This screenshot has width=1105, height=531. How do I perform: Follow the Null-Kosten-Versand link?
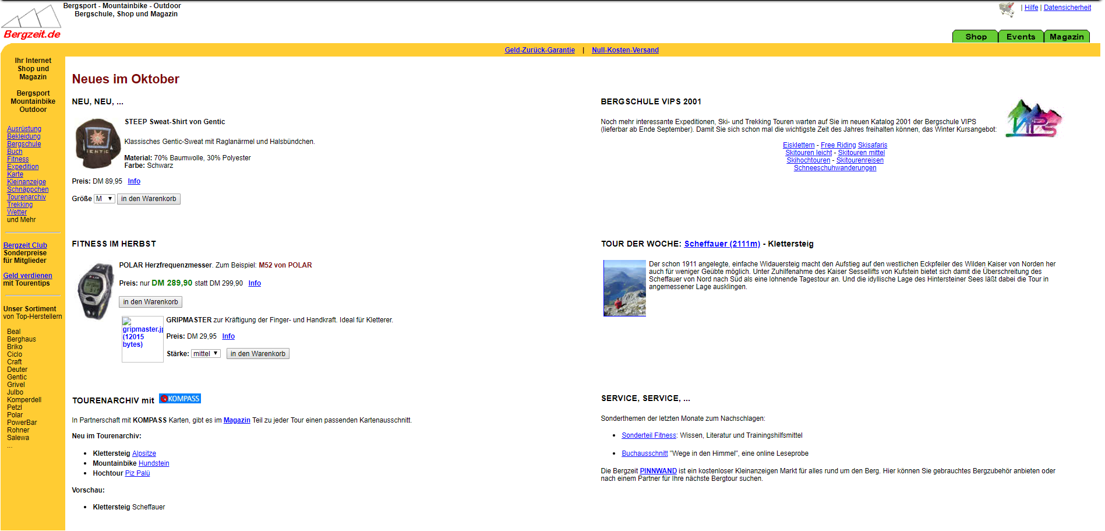625,50
